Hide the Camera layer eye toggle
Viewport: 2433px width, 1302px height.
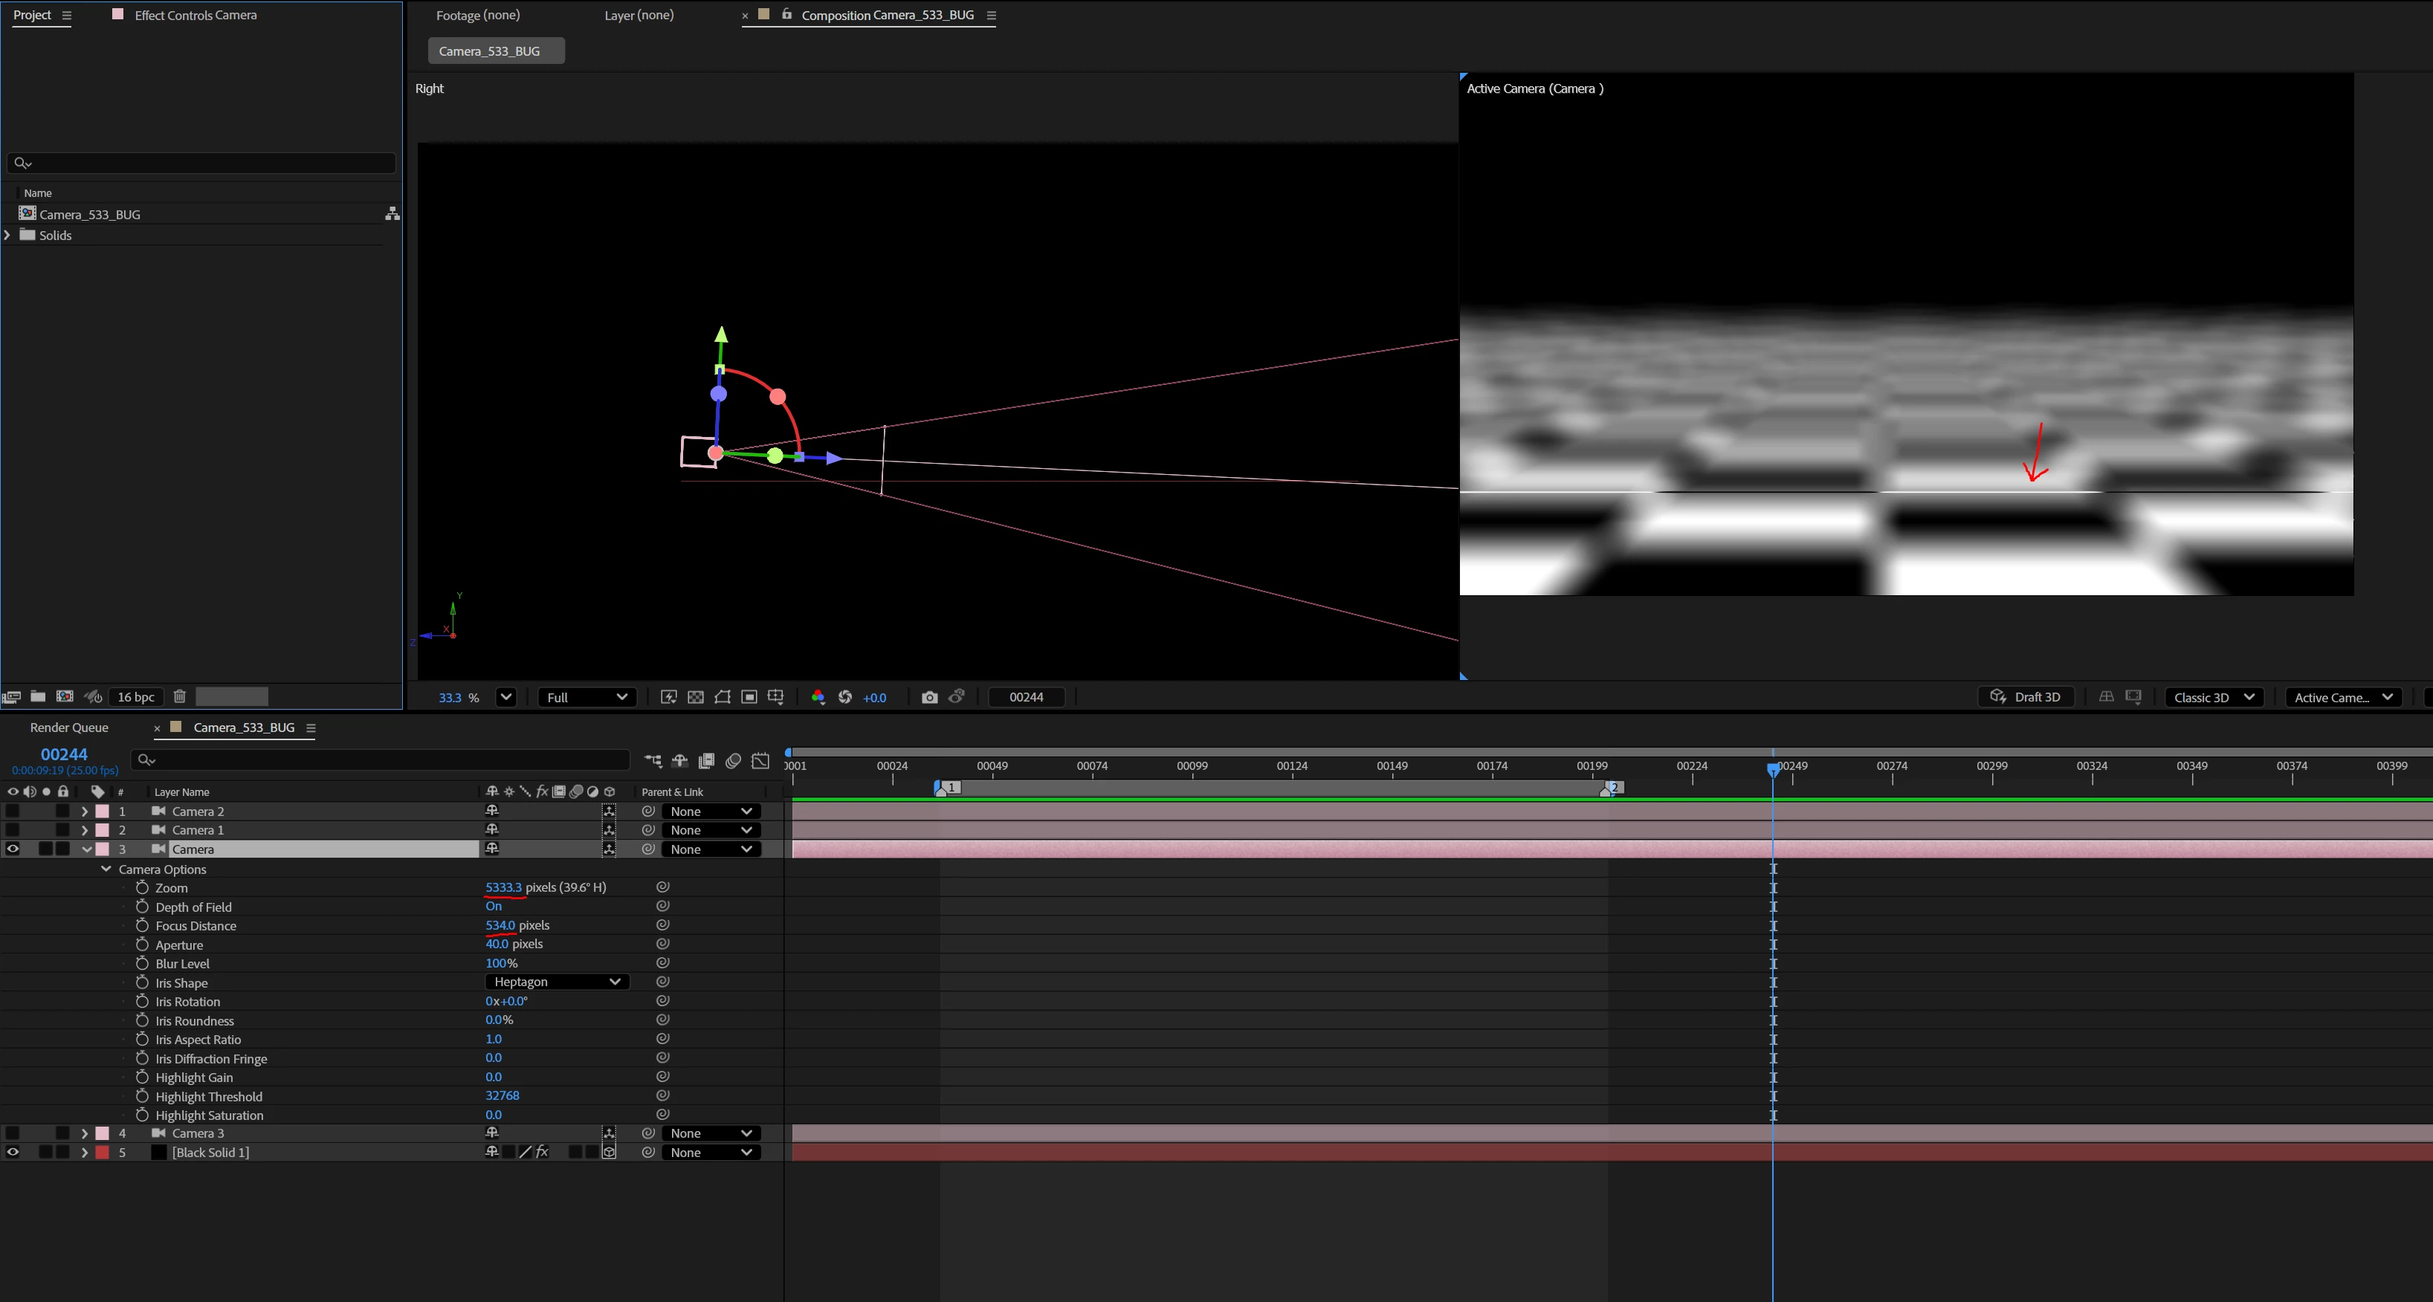[13, 849]
